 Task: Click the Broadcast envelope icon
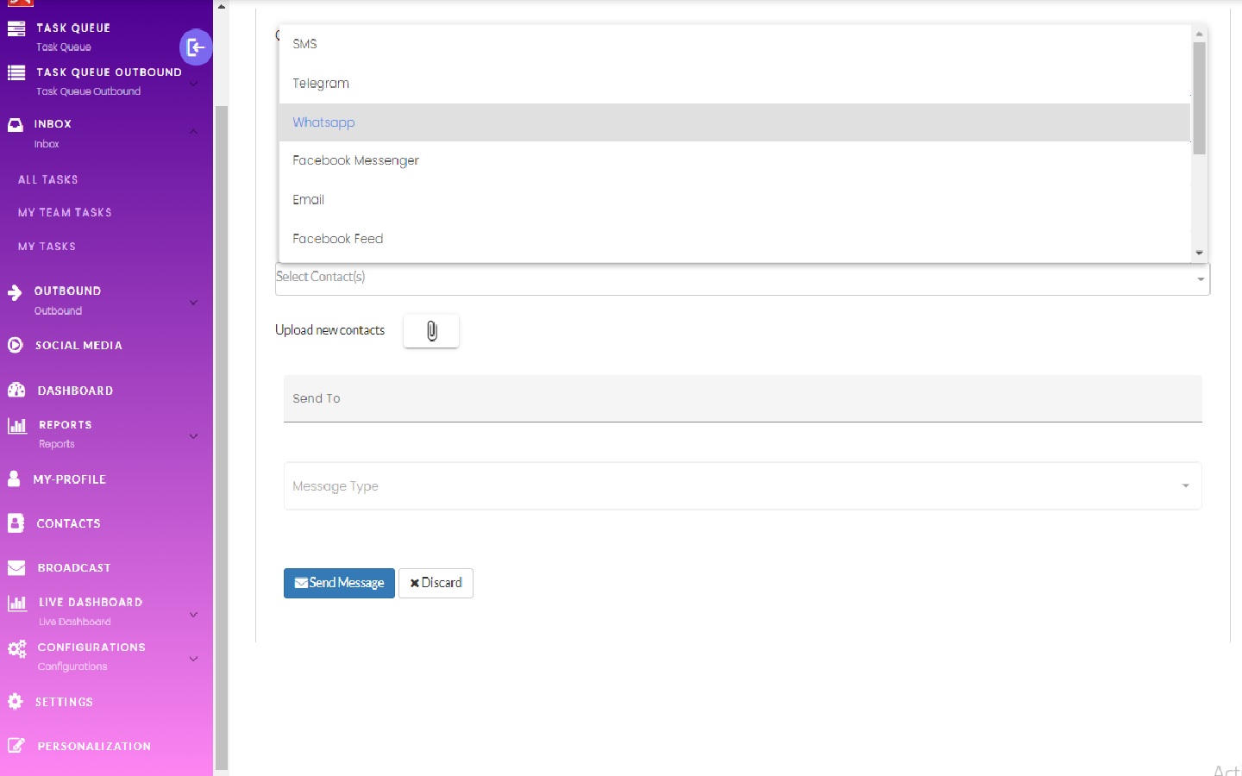pyautogui.click(x=16, y=567)
